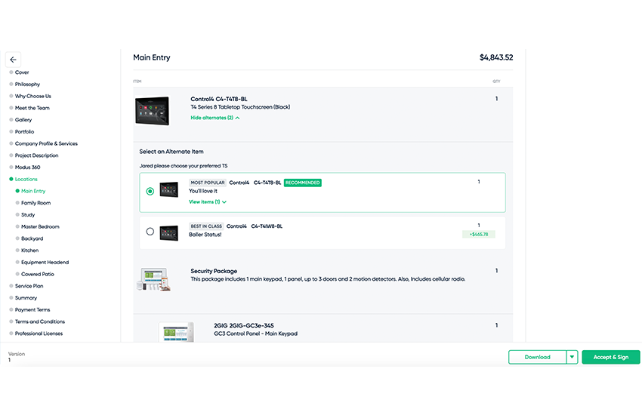The height and width of the screenshot is (415, 642).
Task: Click the +$465.78 price difference
Action: click(x=479, y=234)
